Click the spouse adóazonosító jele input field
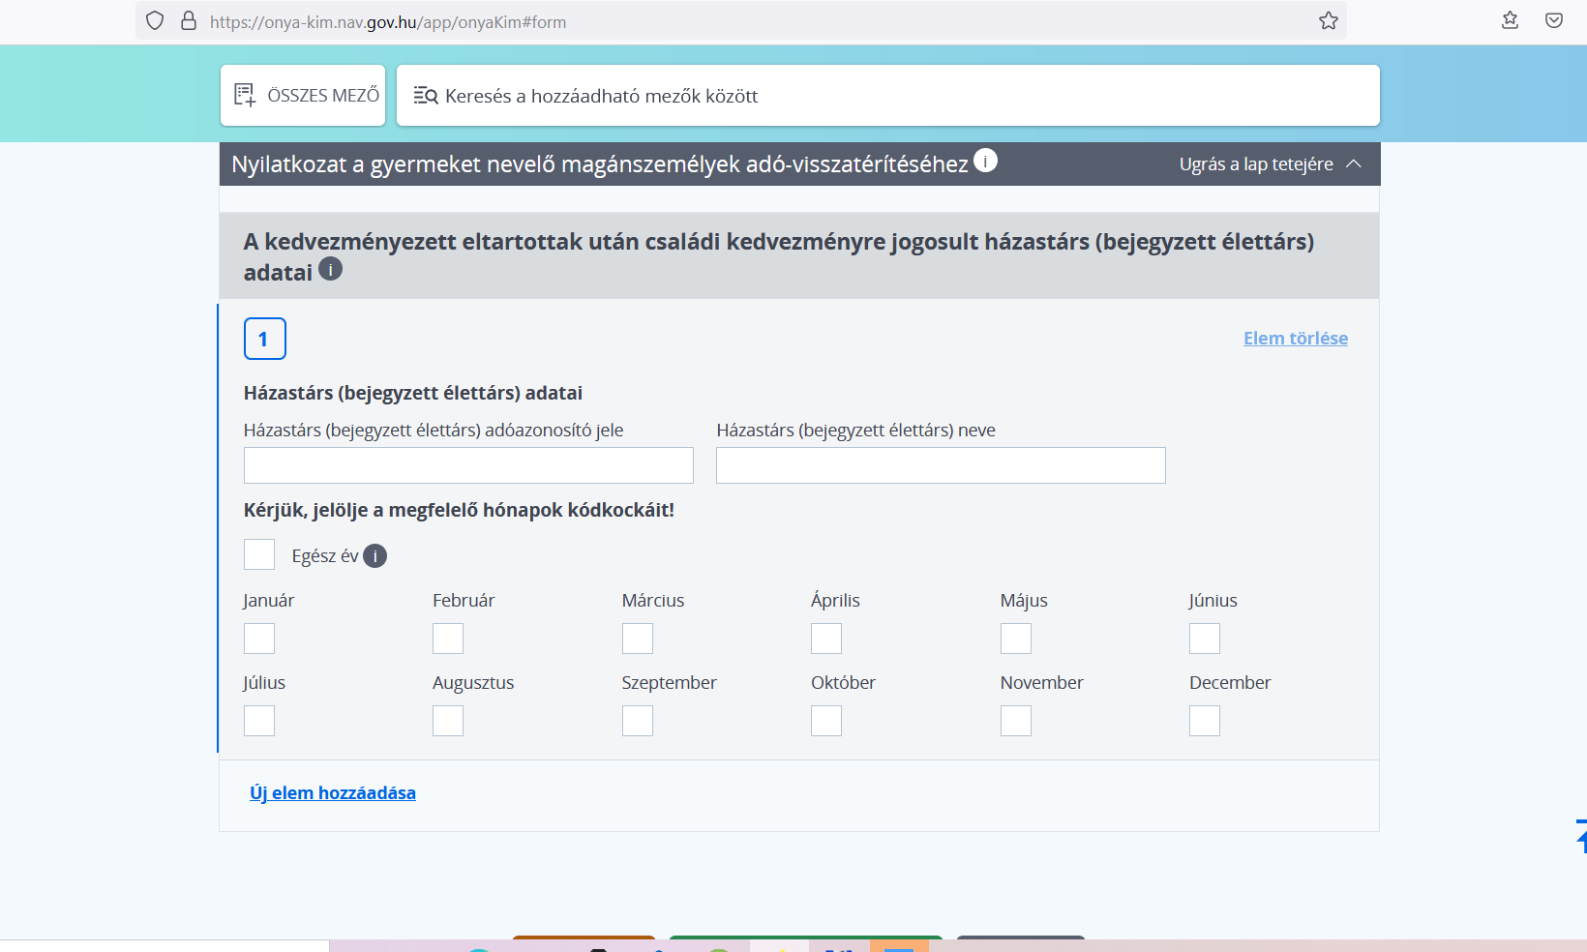The width and height of the screenshot is (1587, 952). coord(468,465)
